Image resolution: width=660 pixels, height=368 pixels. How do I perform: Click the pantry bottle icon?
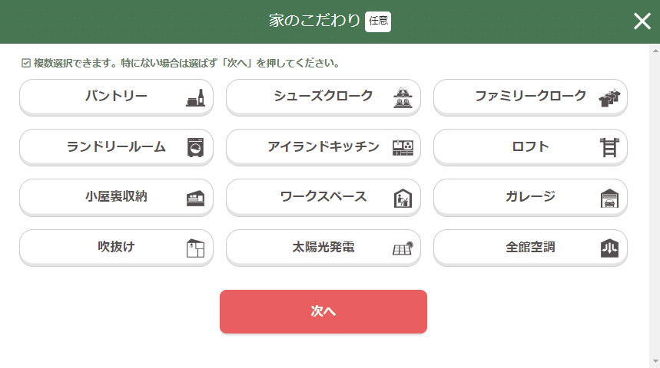click(x=196, y=98)
